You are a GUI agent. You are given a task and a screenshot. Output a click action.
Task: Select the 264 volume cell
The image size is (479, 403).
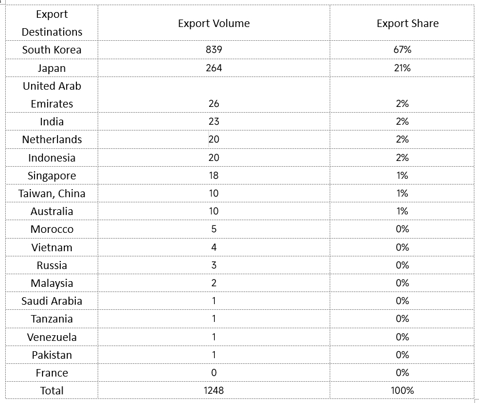214,68
